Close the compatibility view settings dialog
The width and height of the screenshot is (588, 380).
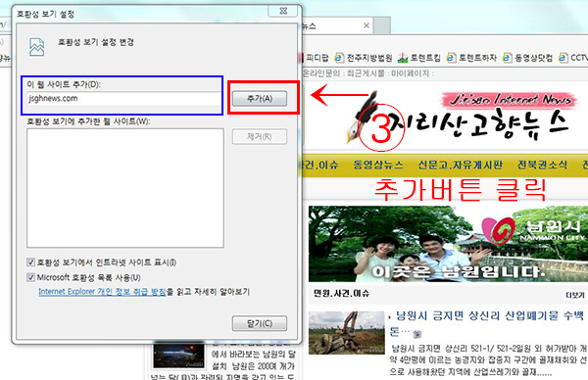coord(283,11)
